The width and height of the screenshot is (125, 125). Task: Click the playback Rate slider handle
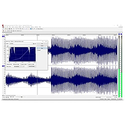click(22, 97)
